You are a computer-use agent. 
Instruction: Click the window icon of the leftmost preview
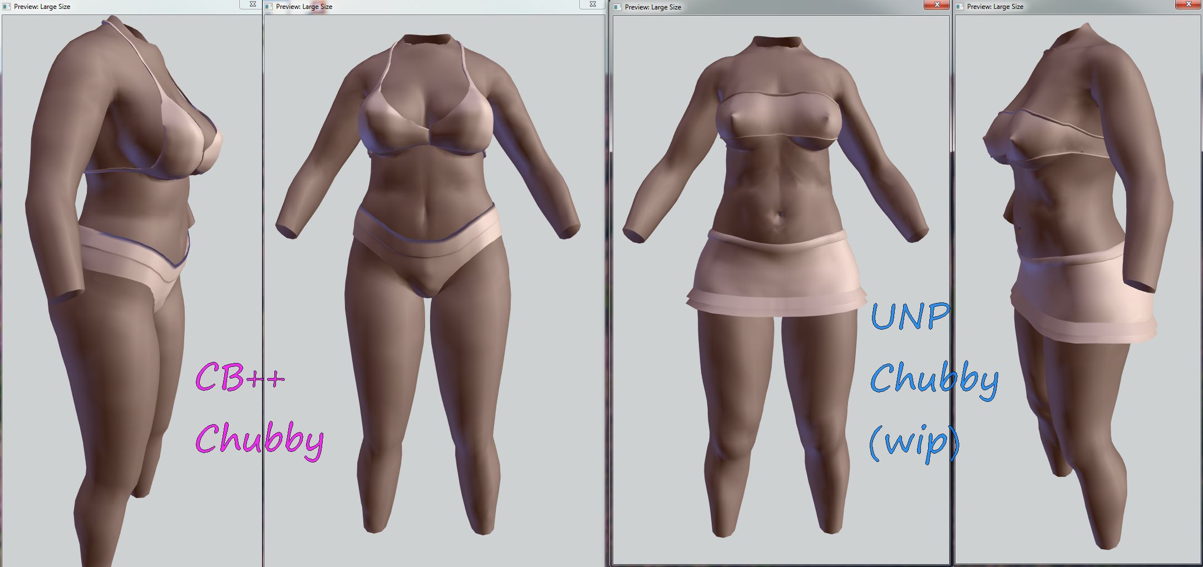coord(7,7)
